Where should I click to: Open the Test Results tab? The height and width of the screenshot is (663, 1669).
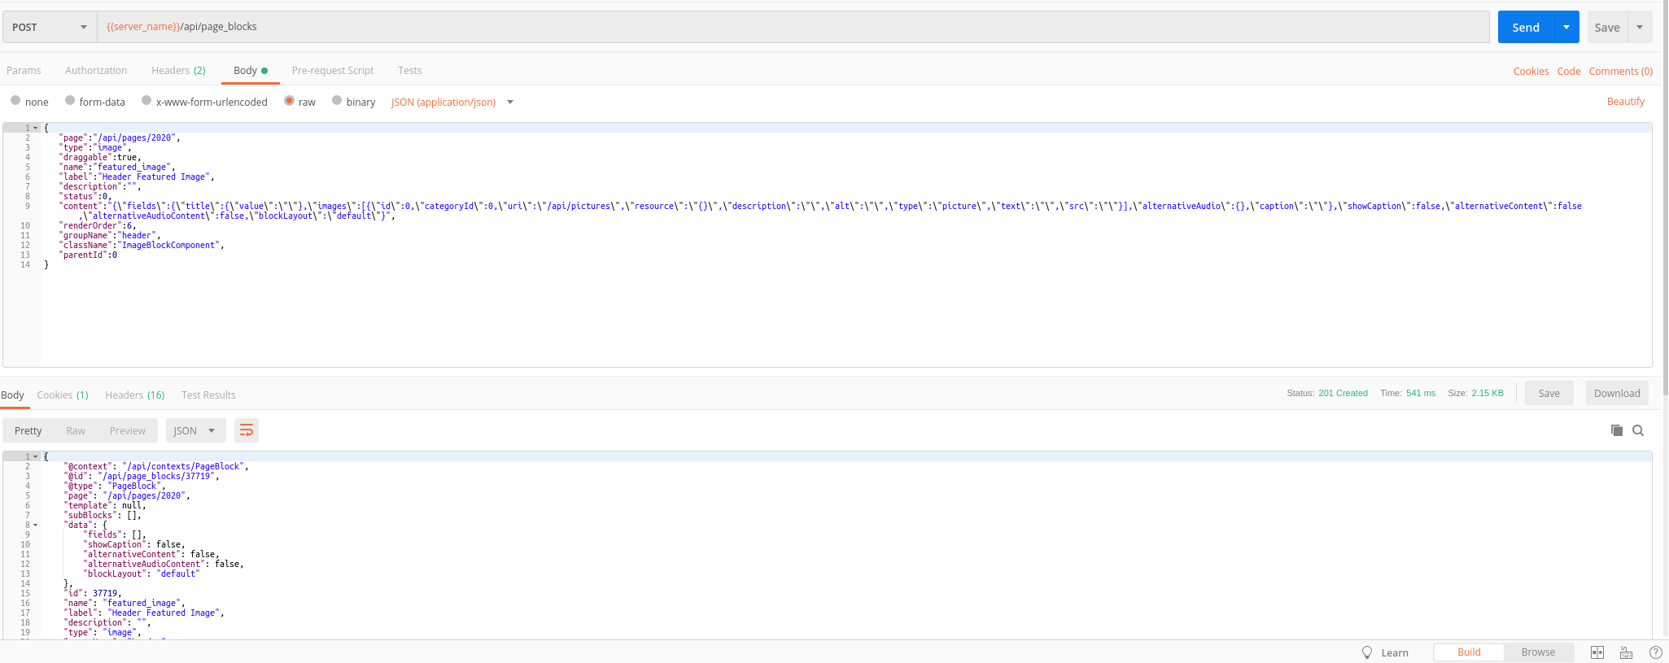(208, 395)
